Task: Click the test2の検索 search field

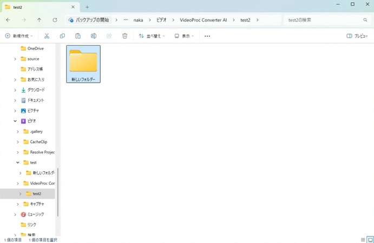Action: pos(324,20)
